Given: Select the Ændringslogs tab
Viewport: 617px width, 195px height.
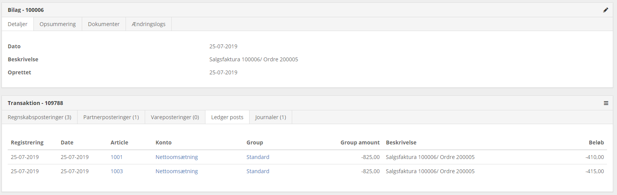Looking at the screenshot, I should click(x=148, y=24).
